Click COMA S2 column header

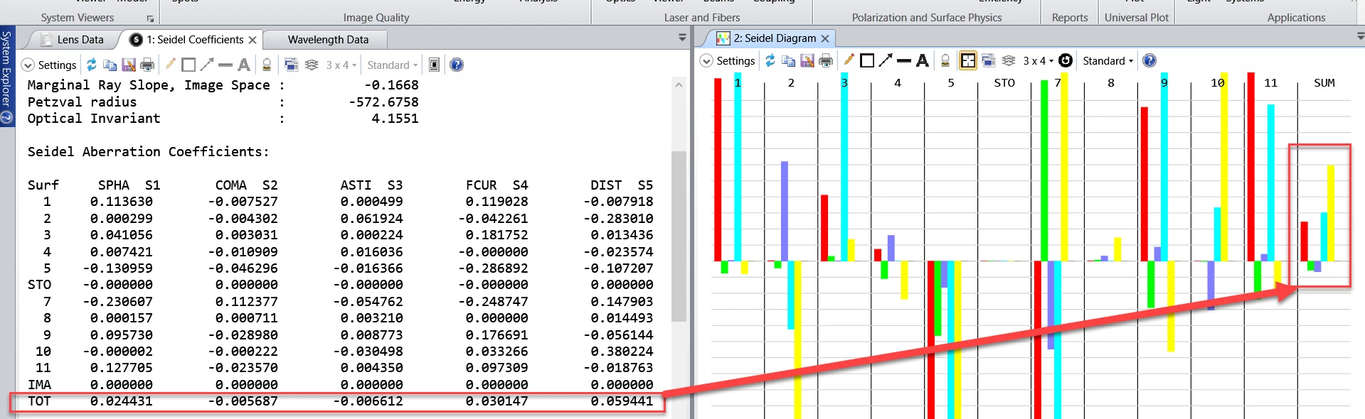(x=246, y=185)
